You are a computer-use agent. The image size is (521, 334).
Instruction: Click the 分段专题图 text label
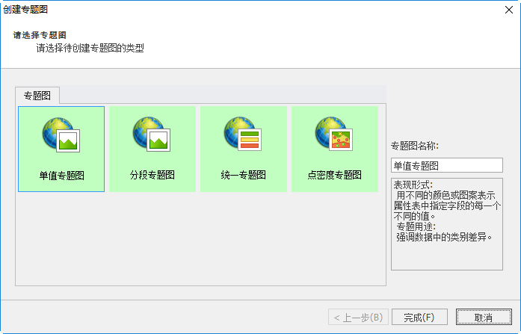pos(152,176)
